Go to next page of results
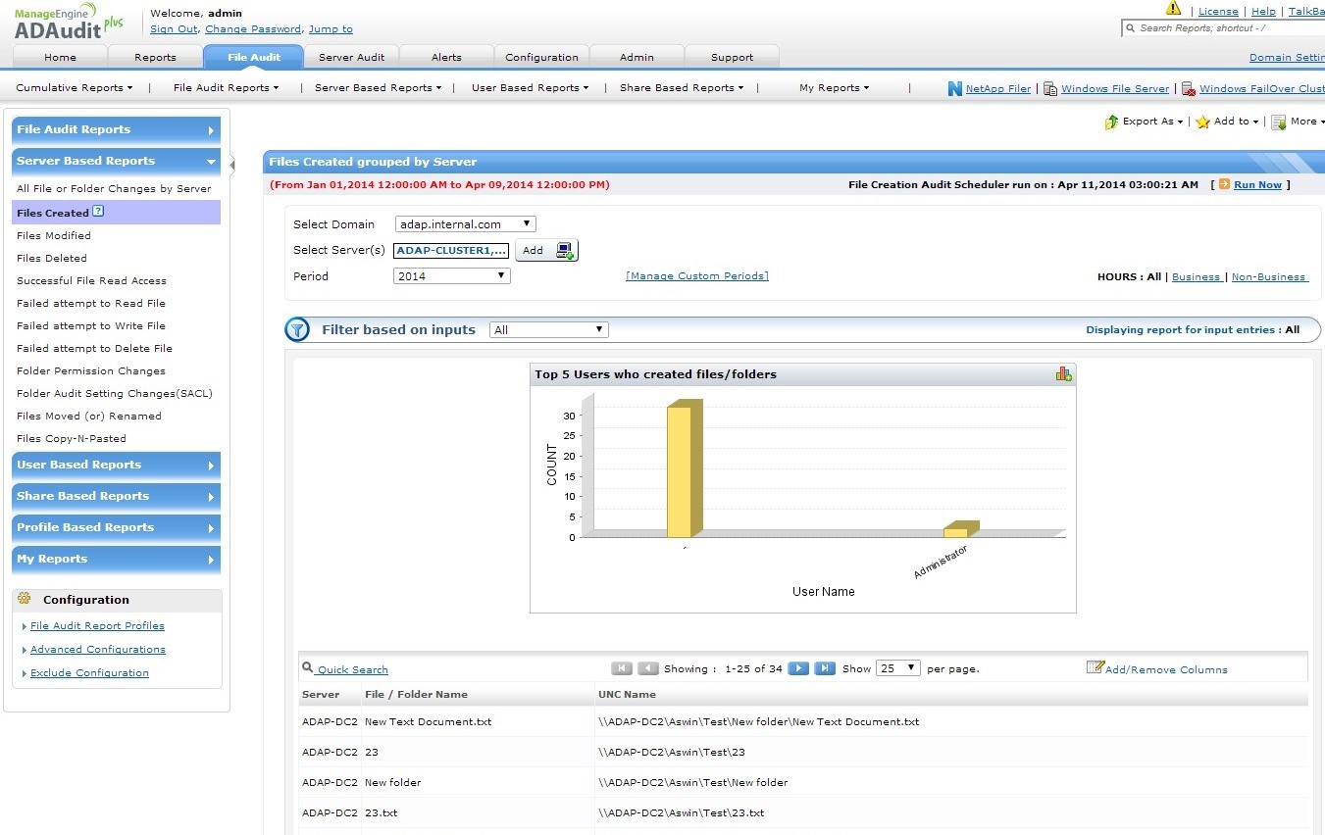The height and width of the screenshot is (835, 1325). click(798, 668)
